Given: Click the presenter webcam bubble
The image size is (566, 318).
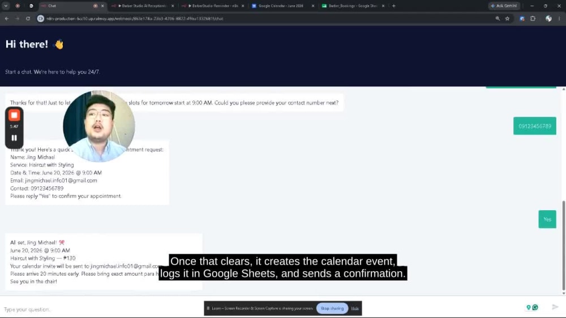Looking at the screenshot, I should [99, 126].
